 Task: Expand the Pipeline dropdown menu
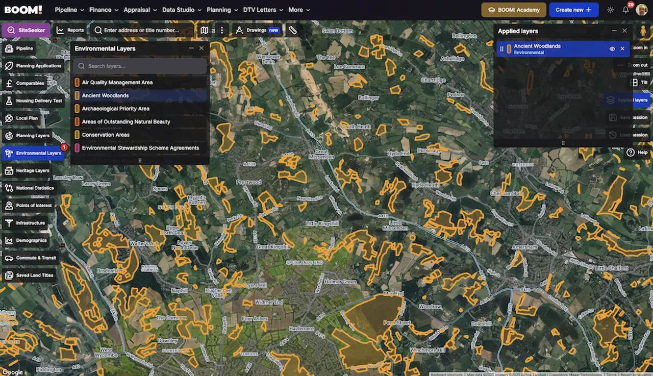tap(69, 10)
